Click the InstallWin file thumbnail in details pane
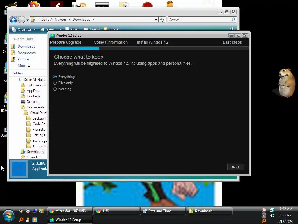Viewport: 298px width, 224px height. 19,169
